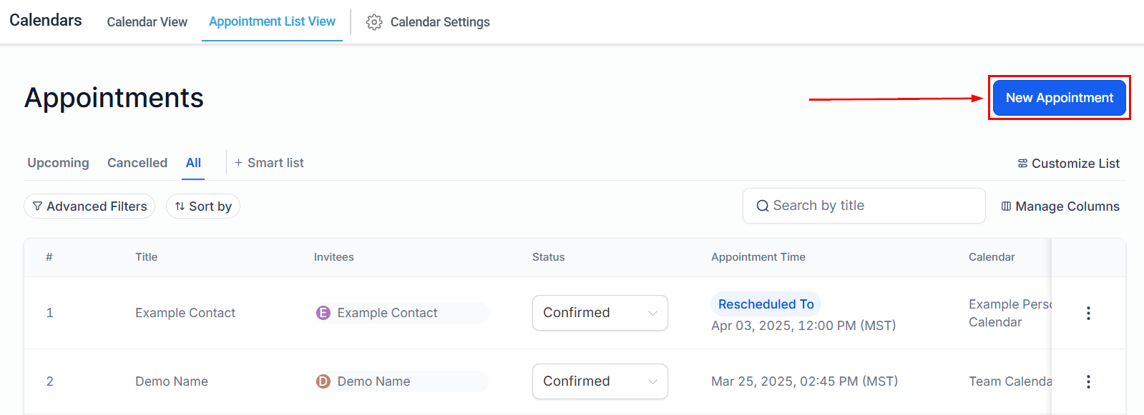Image resolution: width=1144 pixels, height=415 pixels.
Task: Open the three-dot menu for Demo Name row
Action: (1088, 381)
